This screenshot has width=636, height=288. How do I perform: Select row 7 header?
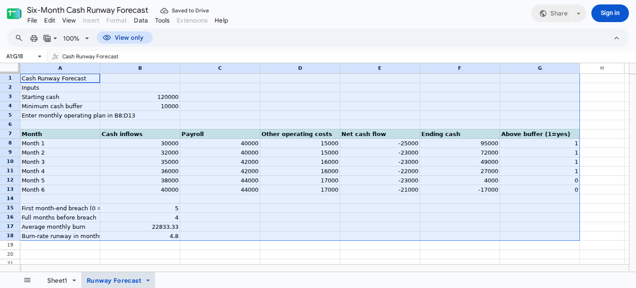click(10, 134)
